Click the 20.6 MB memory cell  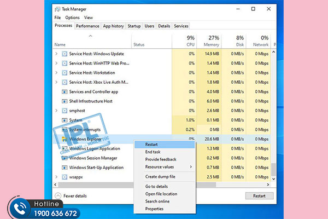(x=209, y=139)
